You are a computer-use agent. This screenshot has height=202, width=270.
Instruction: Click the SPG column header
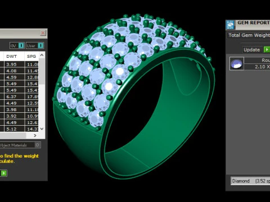pos(31,57)
